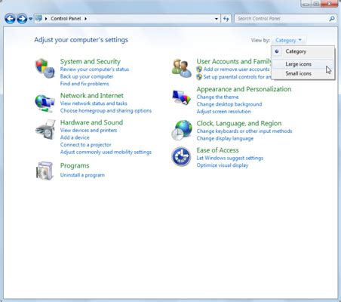Screen dimensions: 341x302
Task: Open the Programs heading link
Action: click(x=75, y=166)
